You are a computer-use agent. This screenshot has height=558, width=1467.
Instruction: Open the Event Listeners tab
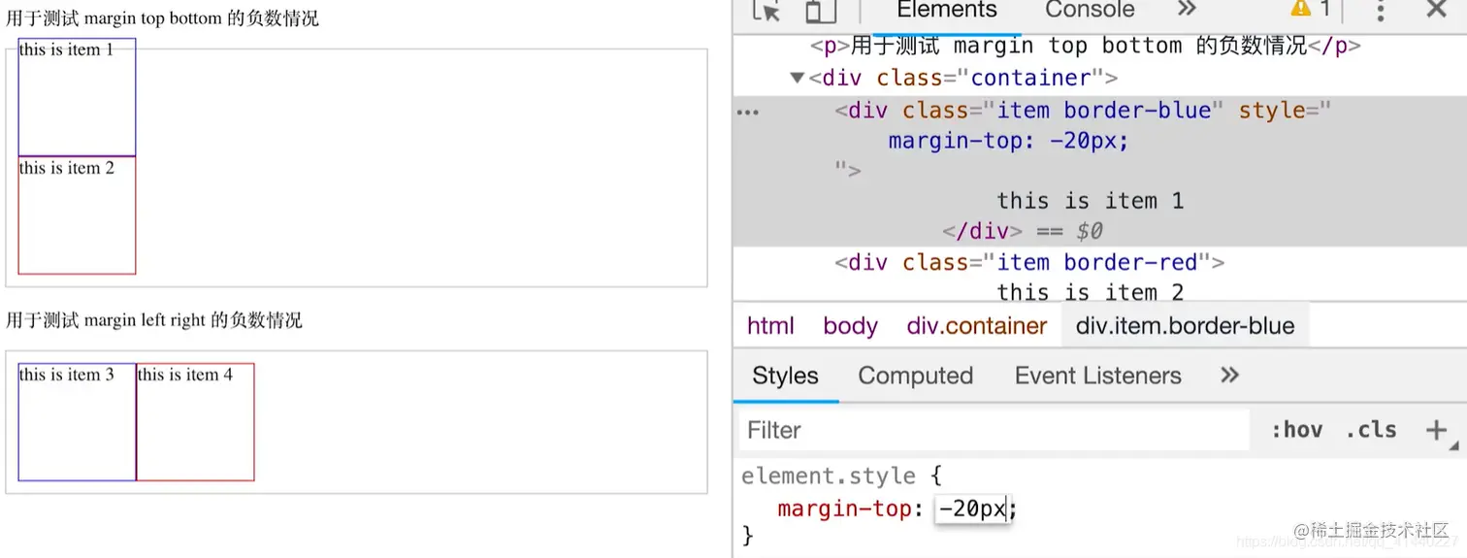(1097, 377)
